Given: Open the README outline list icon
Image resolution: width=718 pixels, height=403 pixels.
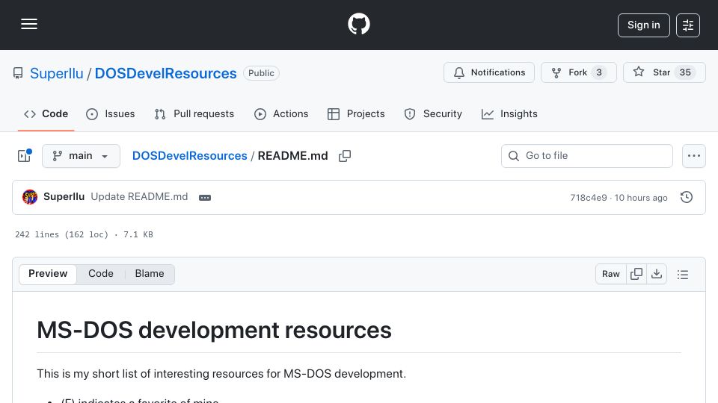Looking at the screenshot, I should 683,274.
